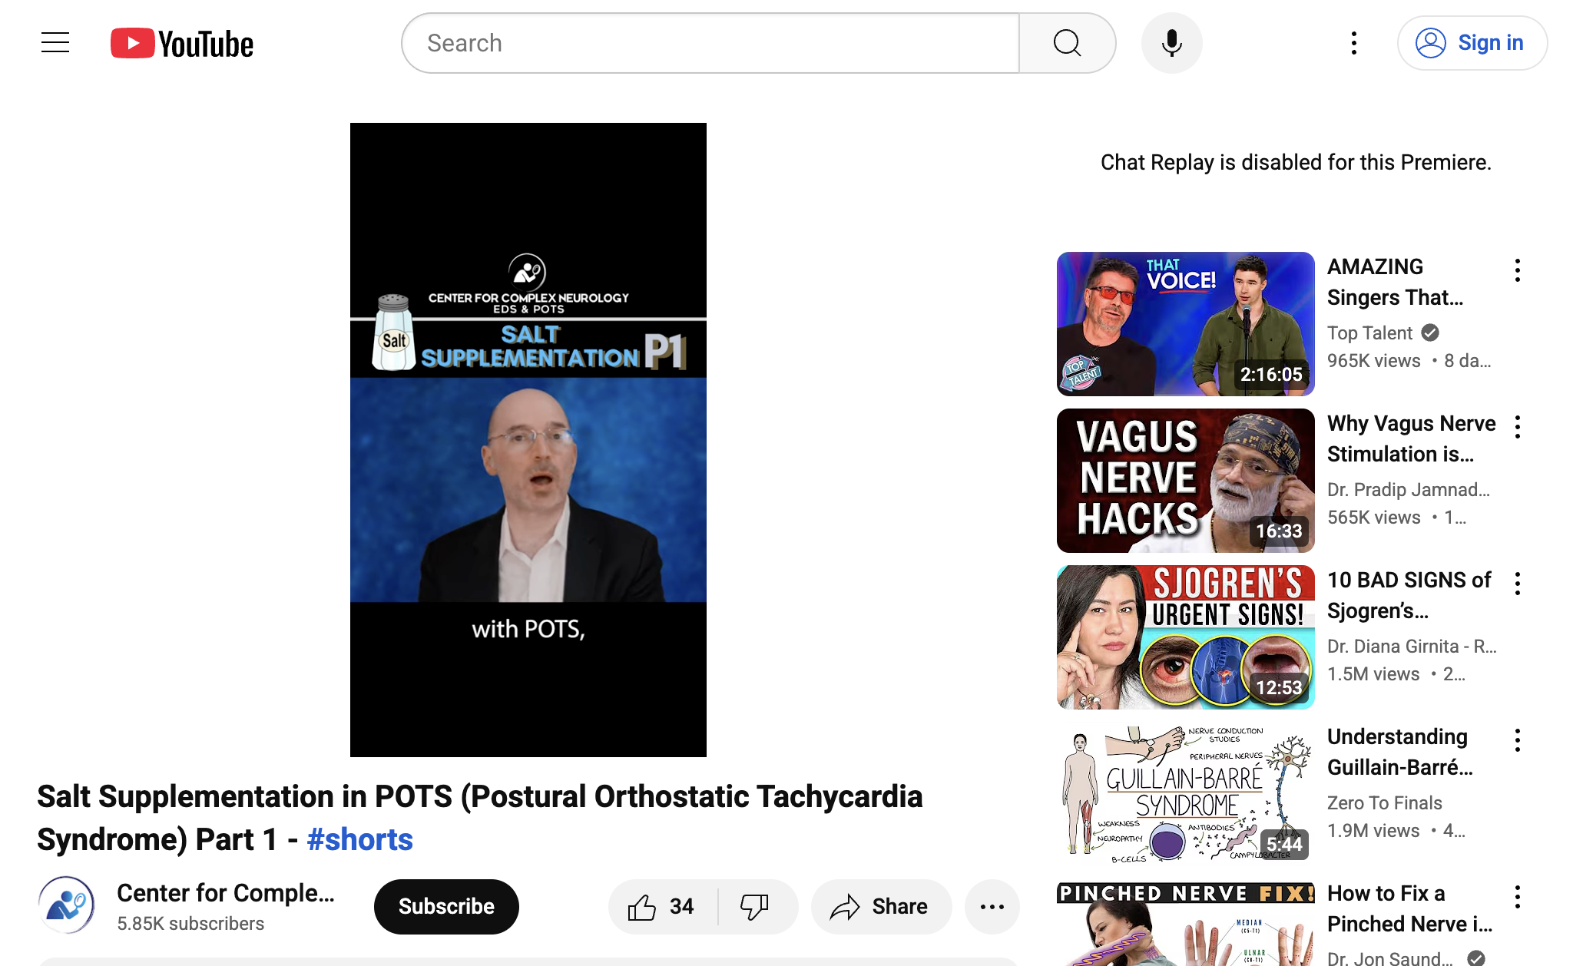The width and height of the screenshot is (1573, 966).
Task: Click the Search input field
Action: click(x=710, y=43)
